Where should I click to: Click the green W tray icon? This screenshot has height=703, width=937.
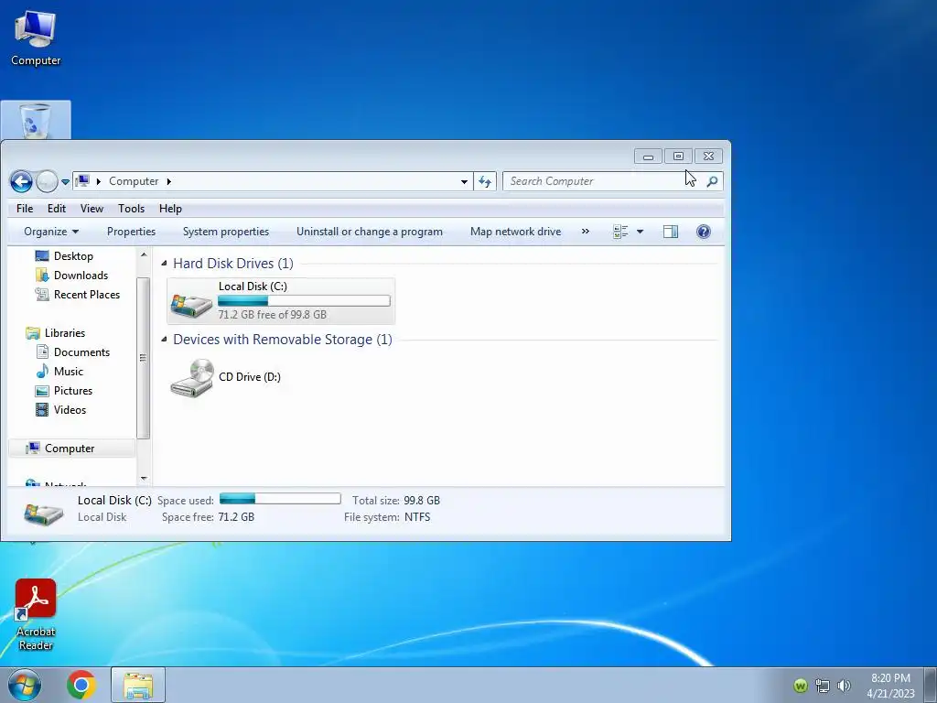point(800,686)
